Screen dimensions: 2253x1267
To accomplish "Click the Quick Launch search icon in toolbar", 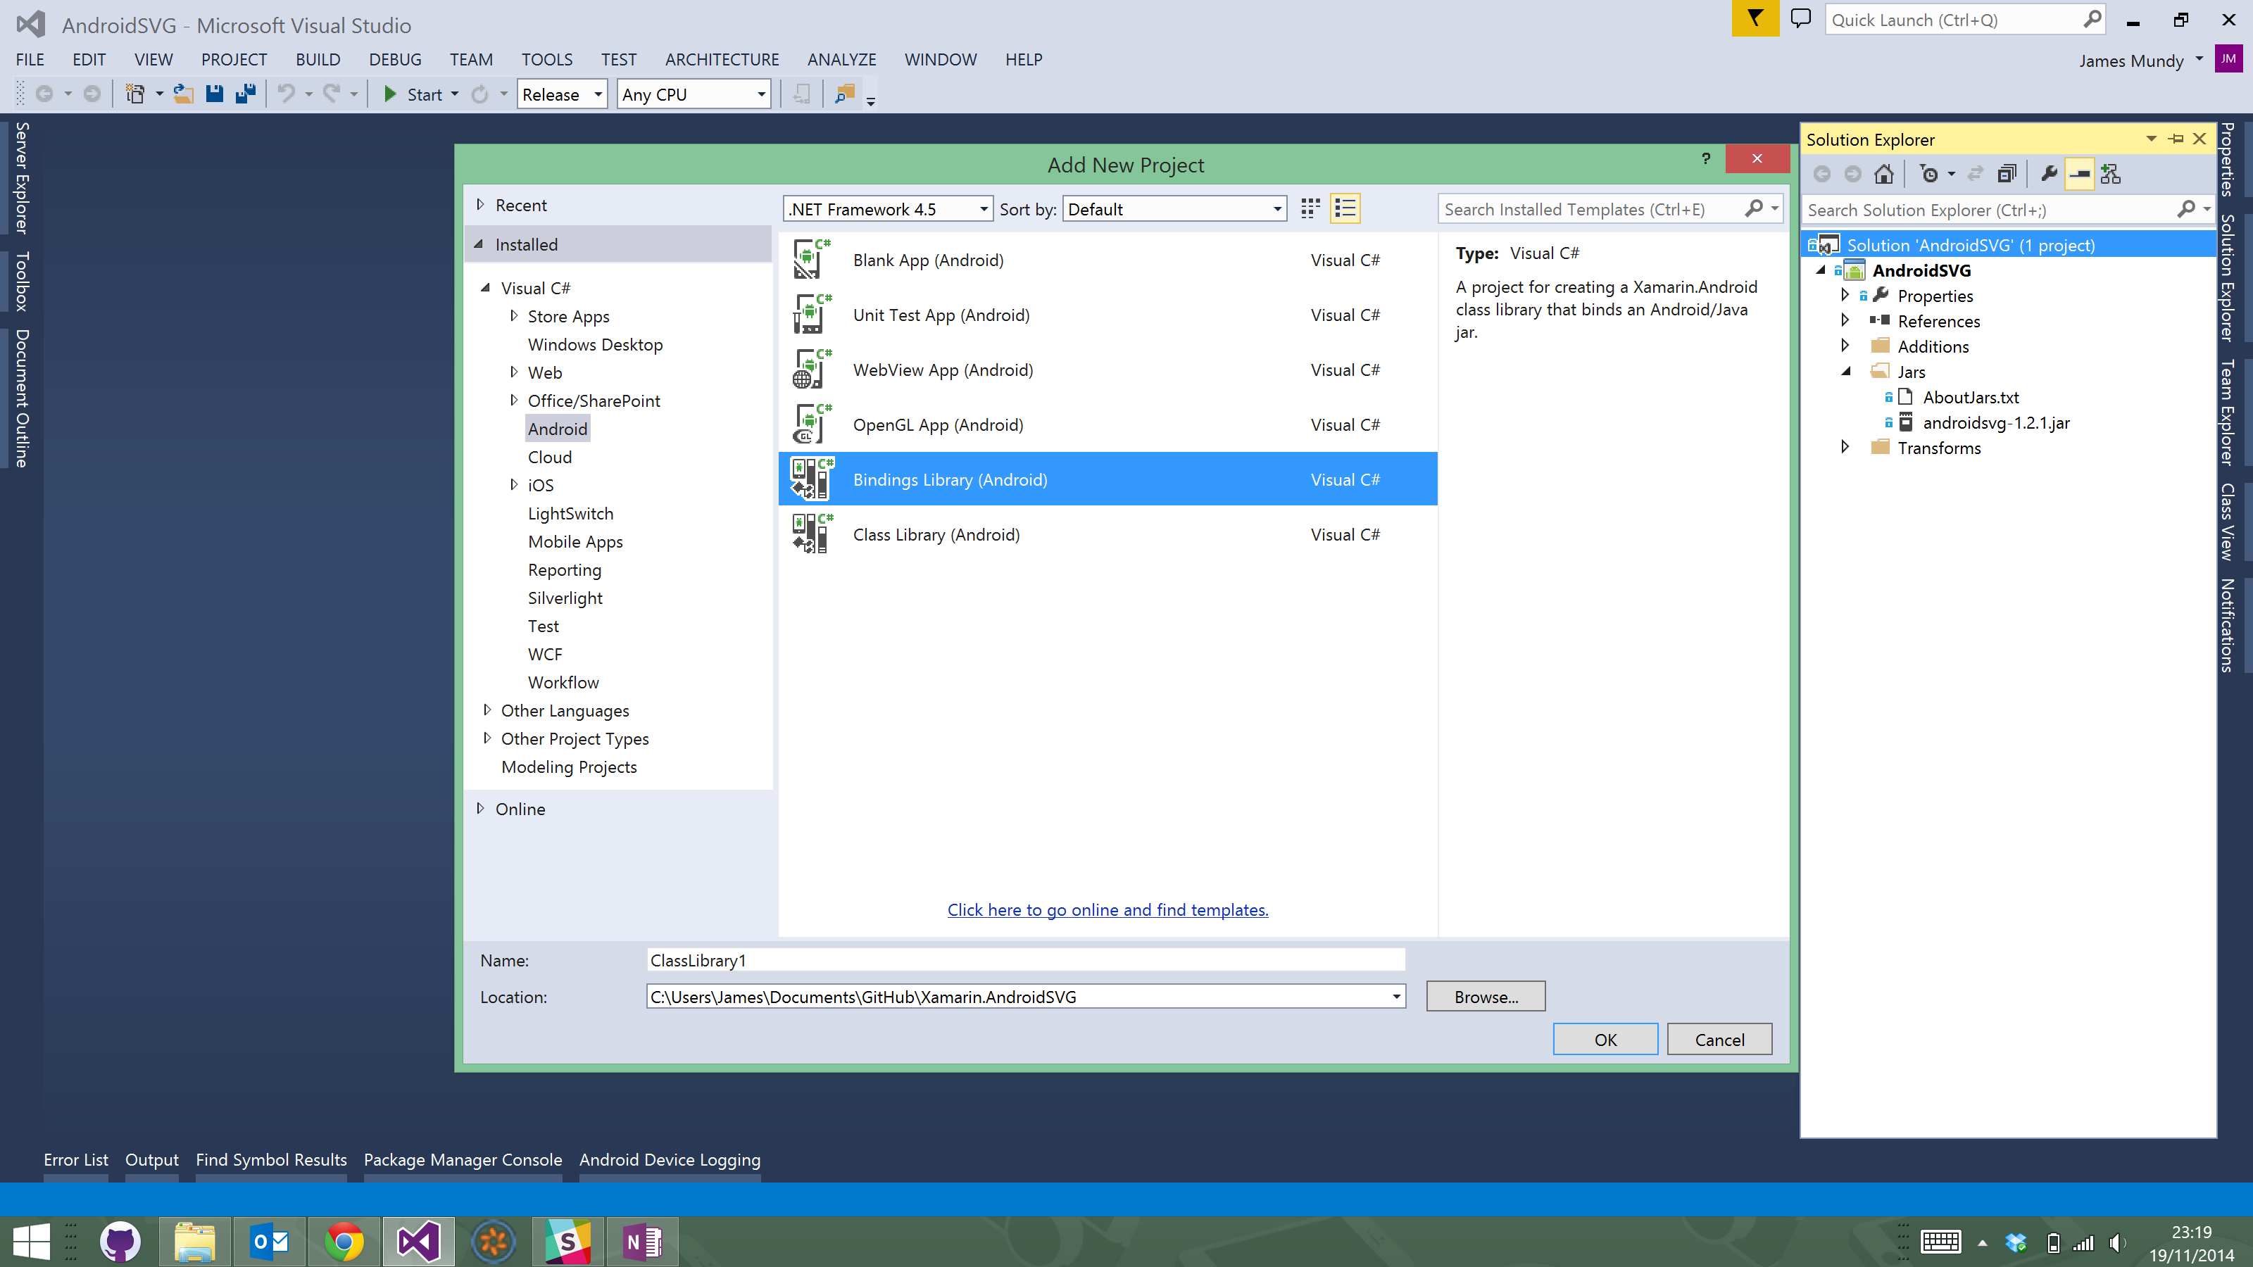I will pyautogui.click(x=2092, y=18).
